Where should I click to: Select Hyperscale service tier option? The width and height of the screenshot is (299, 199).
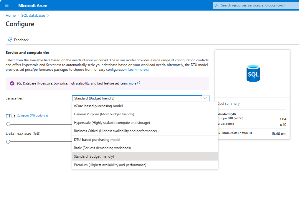145,123
